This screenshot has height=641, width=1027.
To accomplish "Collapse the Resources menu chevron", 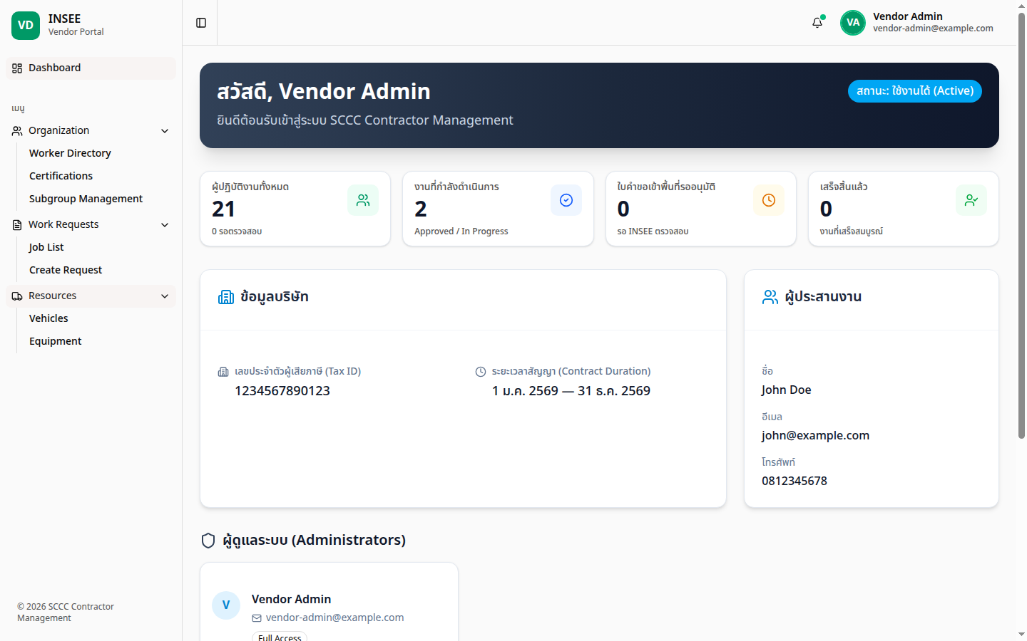I will 165,296.
